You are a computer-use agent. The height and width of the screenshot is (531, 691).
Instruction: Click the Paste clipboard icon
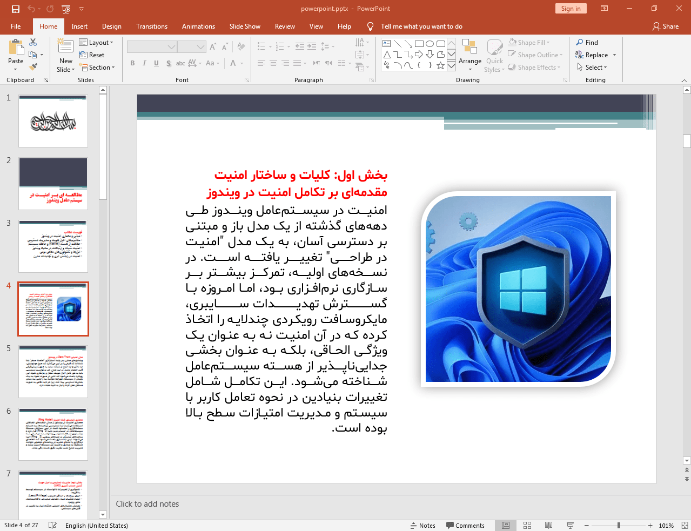[x=16, y=48]
